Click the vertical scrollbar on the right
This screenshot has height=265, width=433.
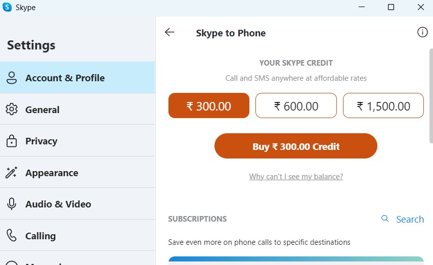coord(431,101)
